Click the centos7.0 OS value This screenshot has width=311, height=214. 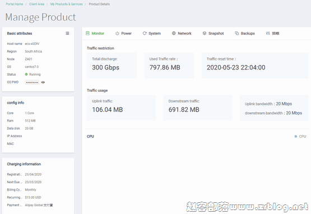(32, 67)
